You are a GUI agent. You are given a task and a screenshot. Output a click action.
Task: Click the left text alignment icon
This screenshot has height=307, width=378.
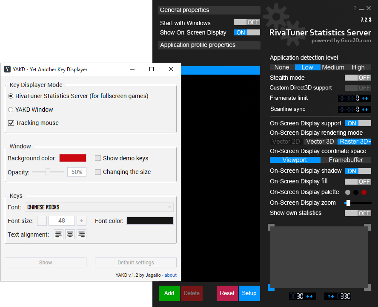(58, 234)
